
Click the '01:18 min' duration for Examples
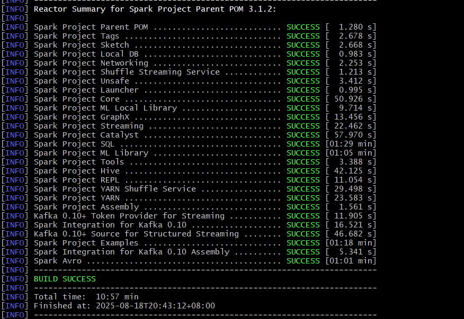tap(351, 243)
